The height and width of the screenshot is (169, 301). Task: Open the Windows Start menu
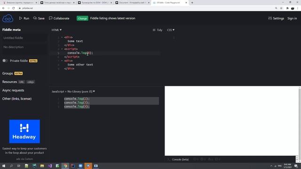(4, 166)
